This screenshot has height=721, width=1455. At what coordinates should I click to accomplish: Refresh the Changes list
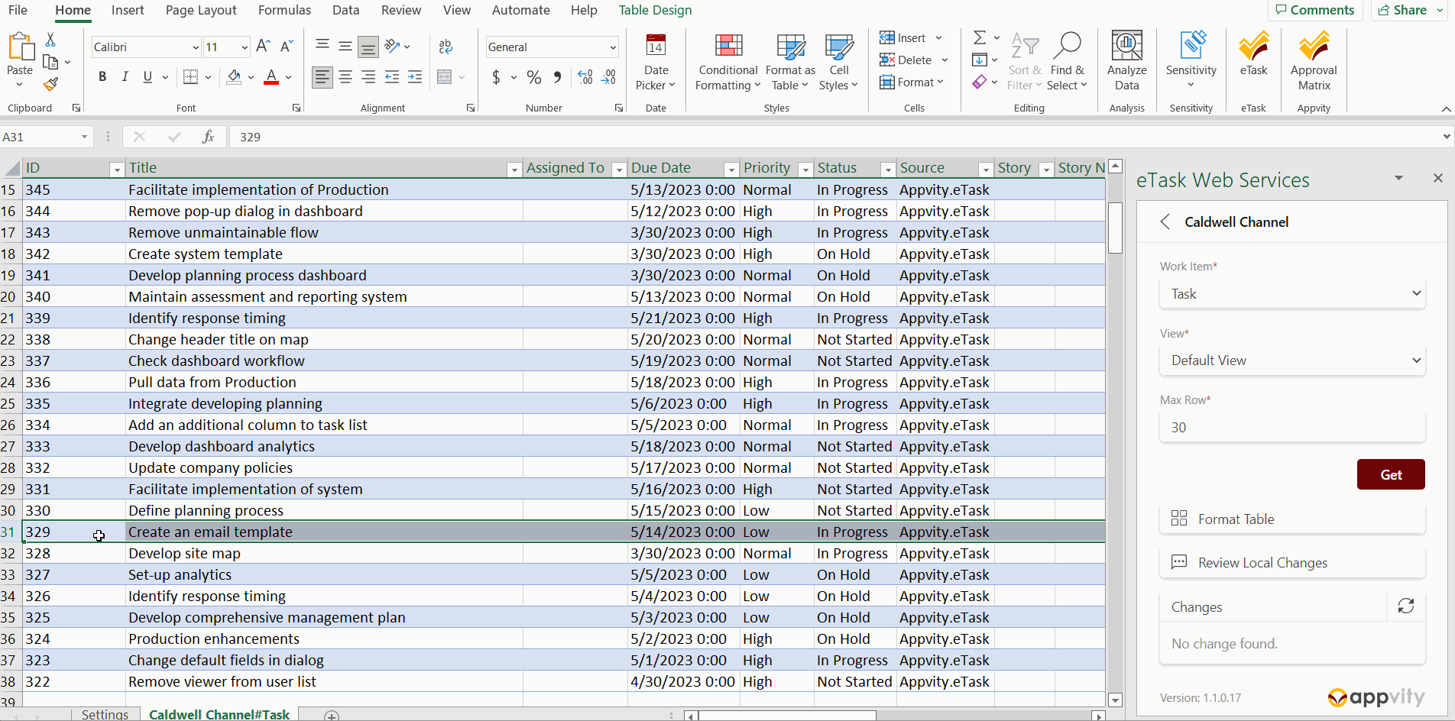pos(1405,606)
